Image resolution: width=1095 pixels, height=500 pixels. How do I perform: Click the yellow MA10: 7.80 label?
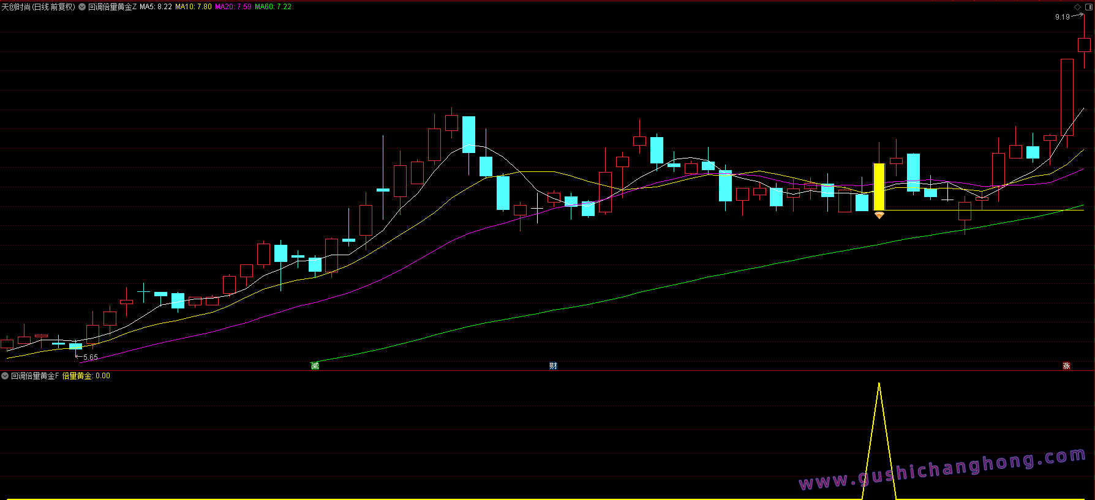194,7
